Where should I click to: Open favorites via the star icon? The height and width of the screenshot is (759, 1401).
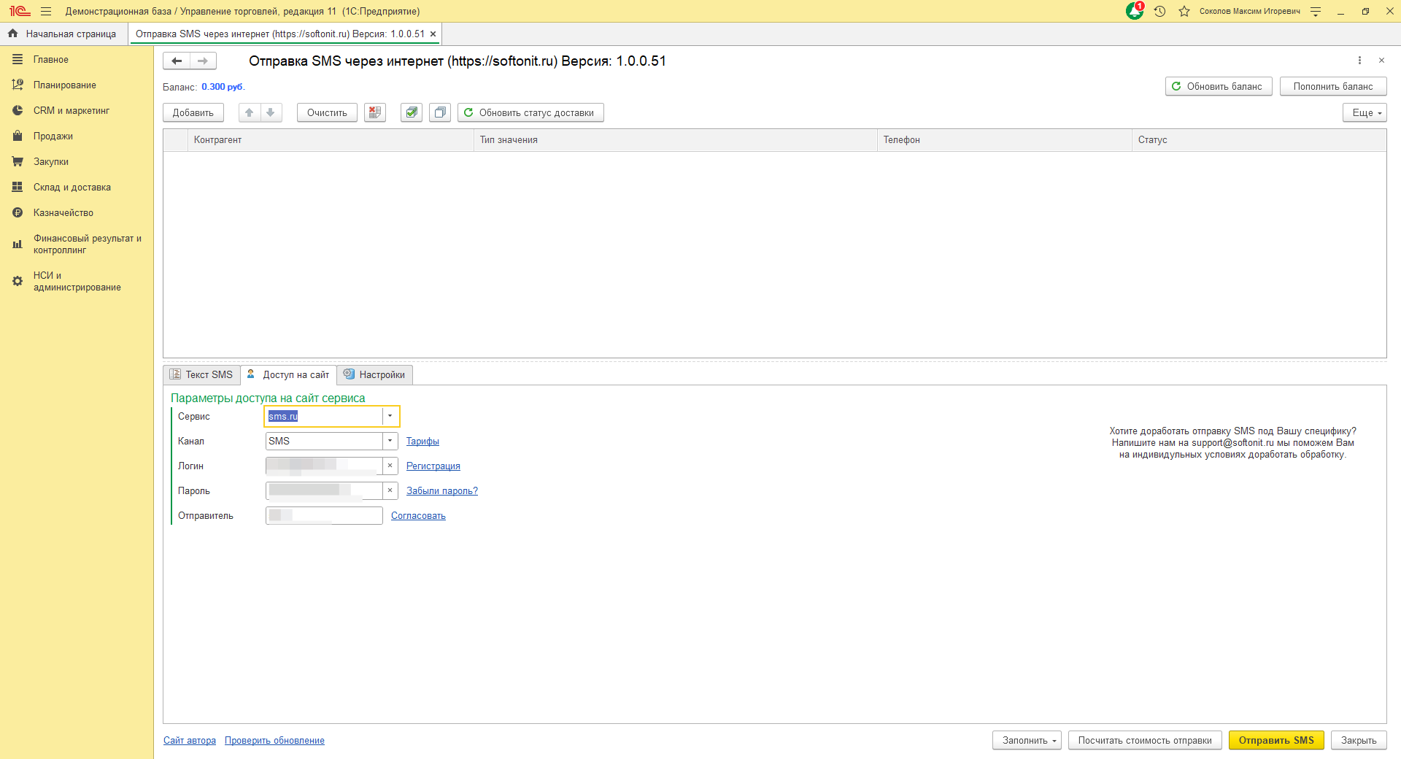(1184, 11)
